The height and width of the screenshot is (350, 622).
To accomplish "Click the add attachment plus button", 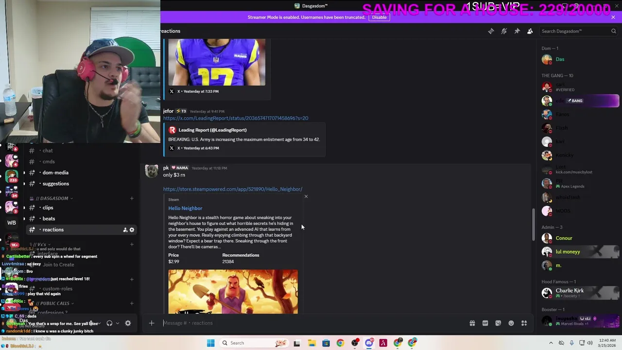I will click(x=152, y=323).
